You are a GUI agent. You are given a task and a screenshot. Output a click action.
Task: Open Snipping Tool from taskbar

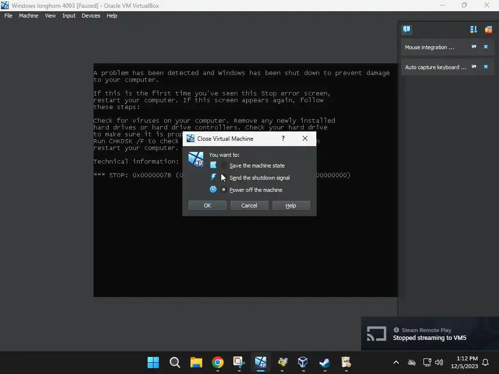tap(239, 362)
